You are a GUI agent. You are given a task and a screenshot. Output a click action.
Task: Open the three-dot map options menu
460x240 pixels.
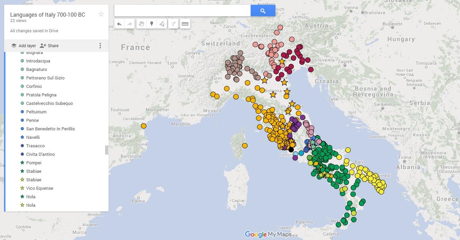pos(100,46)
